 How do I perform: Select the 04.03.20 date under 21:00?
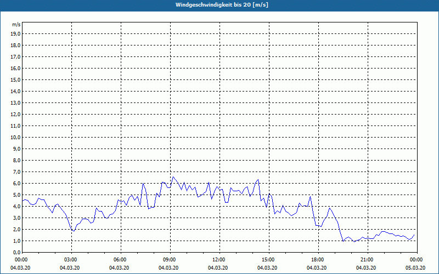[x=366, y=268]
